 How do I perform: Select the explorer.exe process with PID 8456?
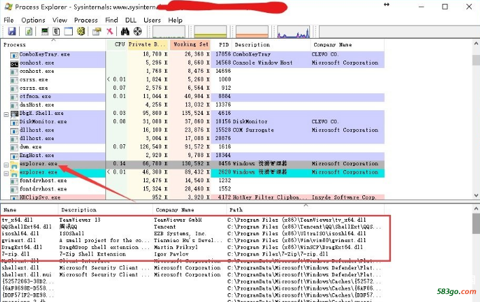pyautogui.click(x=193, y=164)
